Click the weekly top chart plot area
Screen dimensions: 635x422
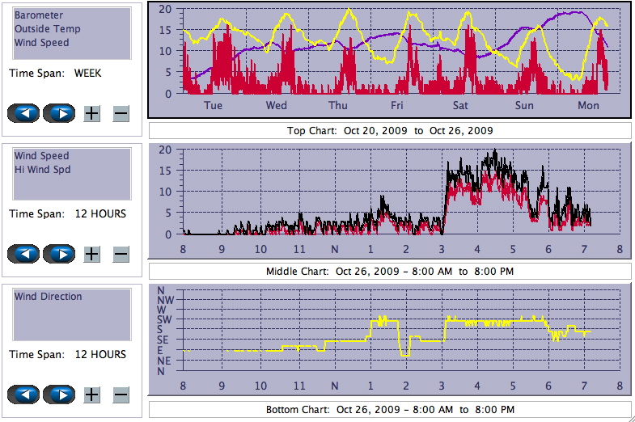389,50
